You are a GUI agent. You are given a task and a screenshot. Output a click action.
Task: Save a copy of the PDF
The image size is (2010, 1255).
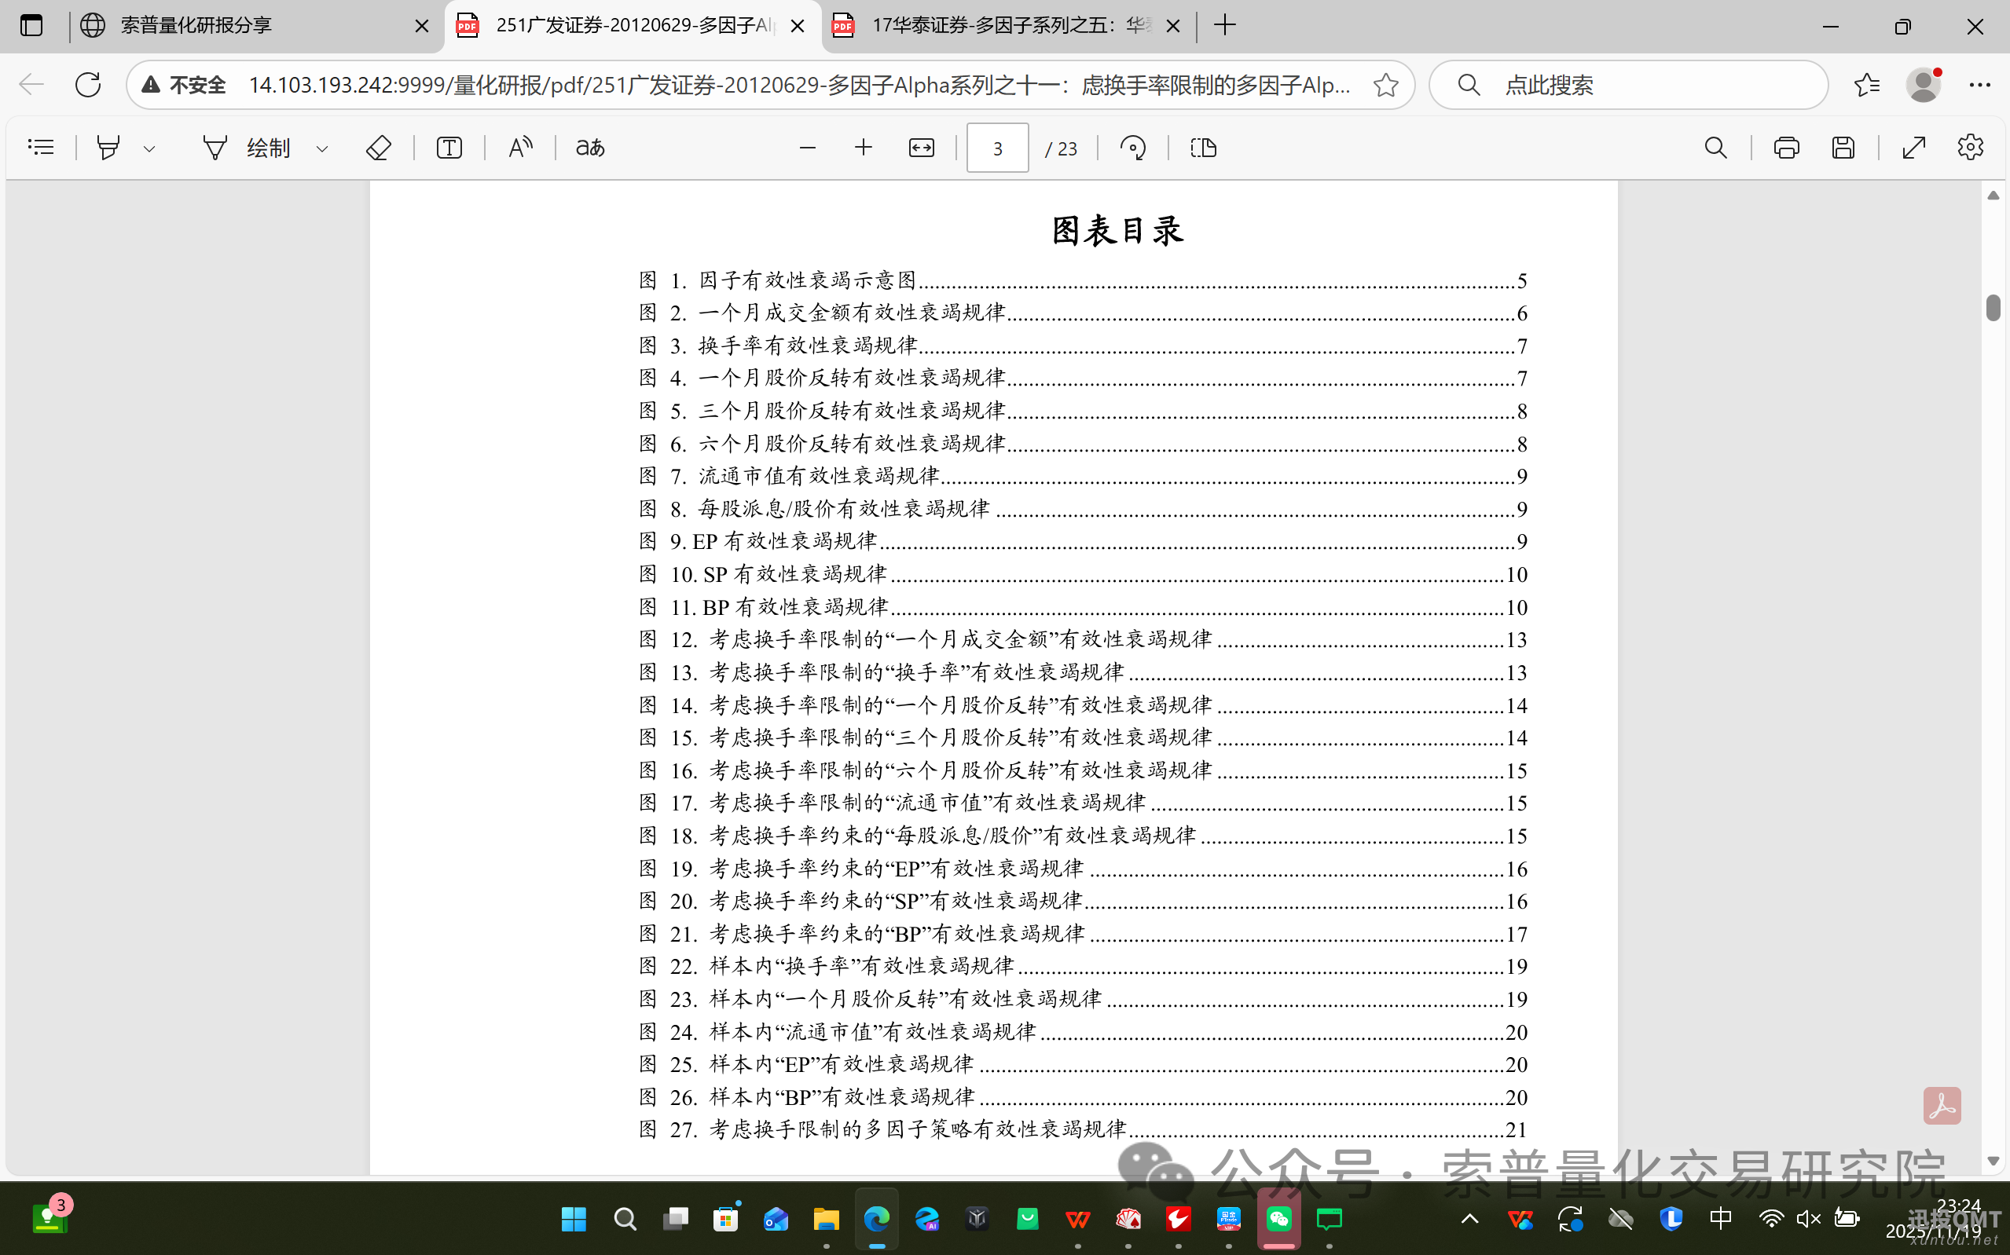coord(1844,147)
